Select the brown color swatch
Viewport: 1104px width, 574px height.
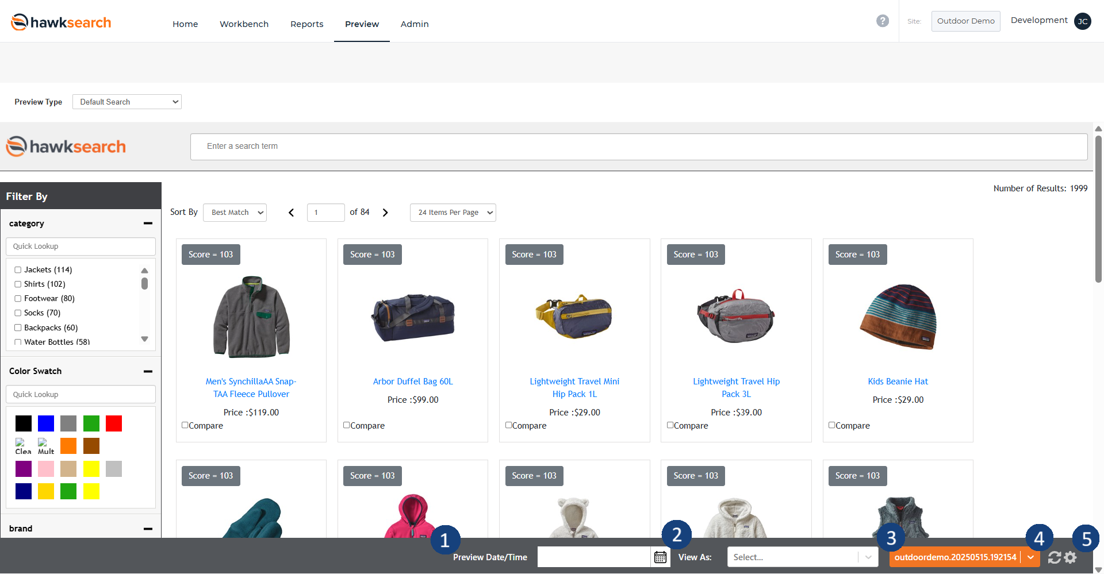91,446
